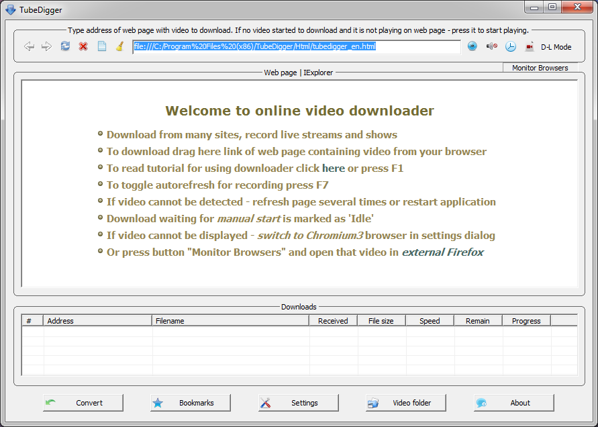Refresh the web page
This screenshot has width=598, height=427.
point(65,46)
